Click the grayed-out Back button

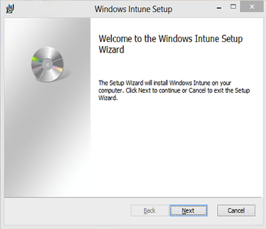click(150, 211)
